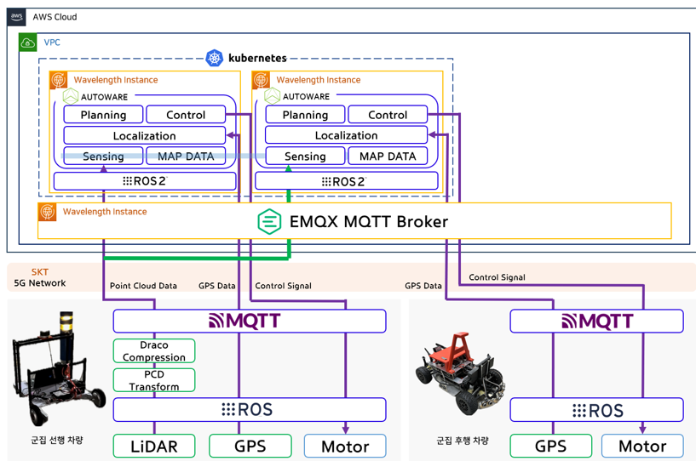Select the red follower vehicle photo
This screenshot has height=461, width=696.
460,373
